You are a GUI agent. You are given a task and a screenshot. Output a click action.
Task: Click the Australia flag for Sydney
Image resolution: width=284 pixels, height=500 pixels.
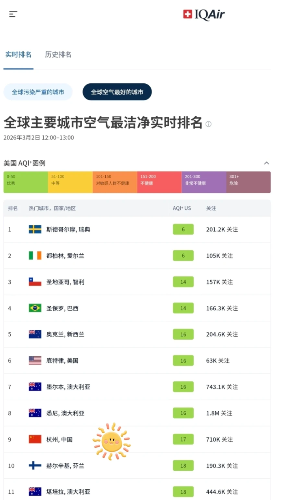[35, 413]
